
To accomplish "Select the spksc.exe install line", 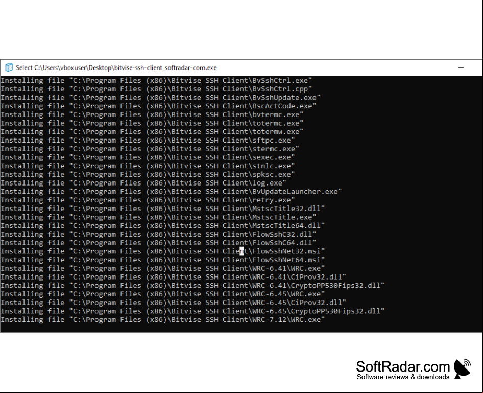I will [148, 174].
